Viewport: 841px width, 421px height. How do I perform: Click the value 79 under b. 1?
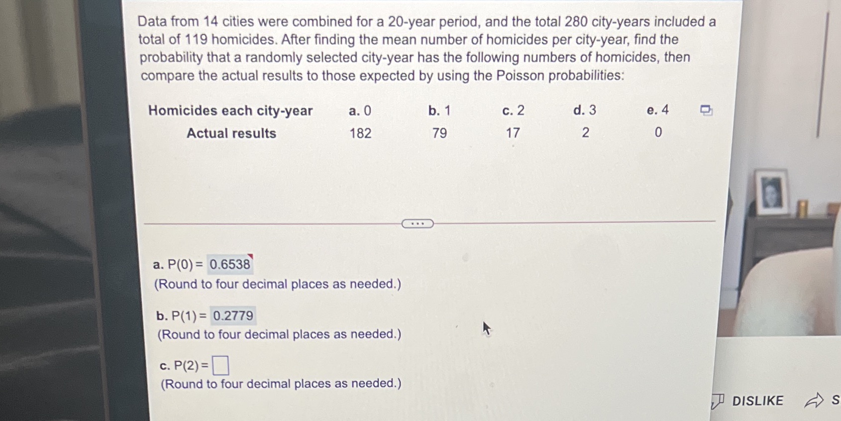[440, 133]
